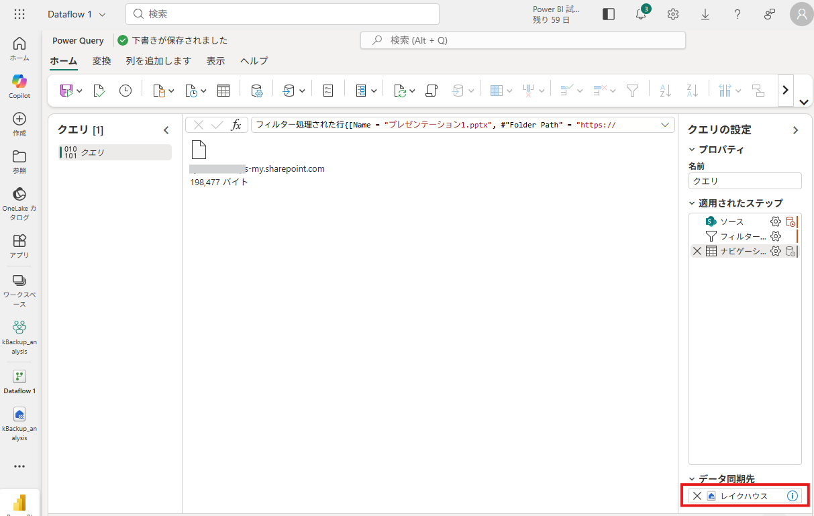814x516 pixels.
Task: Remove the レイクハウス data destination
Action: [697, 496]
